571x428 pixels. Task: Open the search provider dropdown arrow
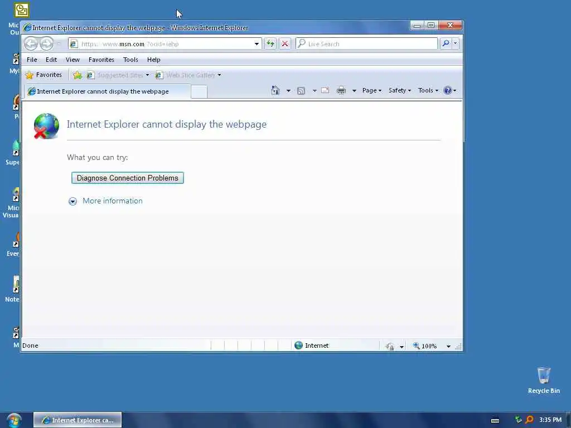click(x=455, y=43)
